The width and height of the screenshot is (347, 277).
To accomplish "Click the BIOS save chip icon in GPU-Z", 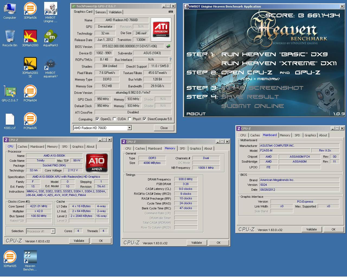I will (168, 46).
